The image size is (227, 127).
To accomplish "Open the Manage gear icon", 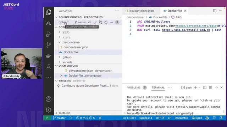I will pos(49,110).
